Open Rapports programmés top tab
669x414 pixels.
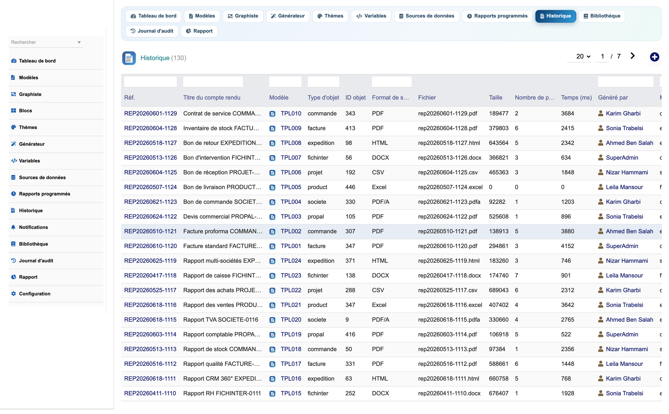(x=497, y=16)
